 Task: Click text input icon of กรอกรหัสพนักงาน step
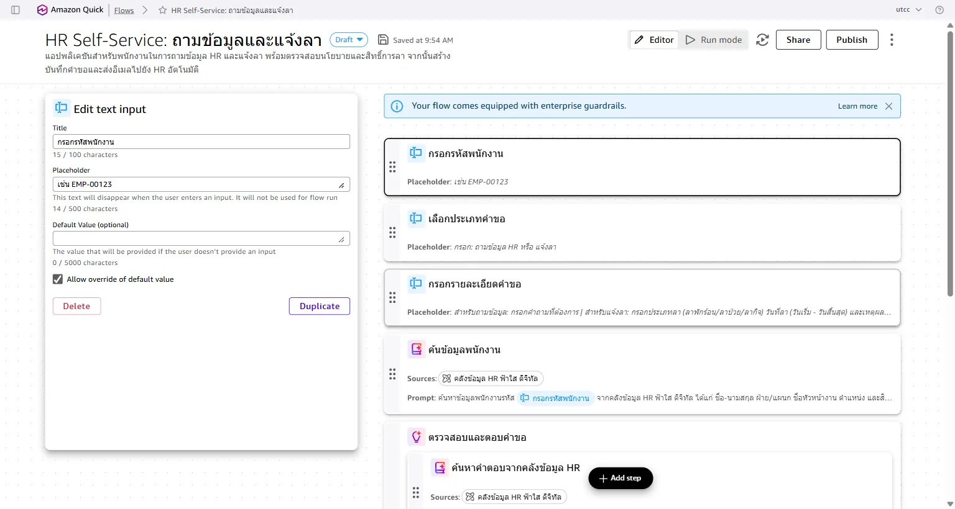click(416, 153)
